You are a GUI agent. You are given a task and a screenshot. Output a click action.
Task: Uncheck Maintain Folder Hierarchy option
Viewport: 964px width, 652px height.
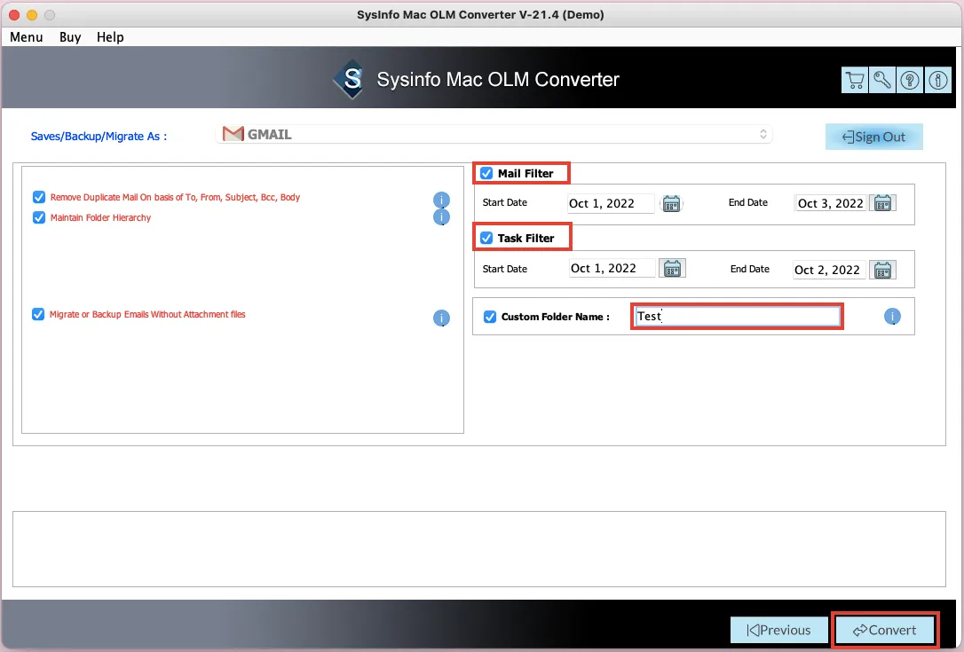[x=39, y=217]
